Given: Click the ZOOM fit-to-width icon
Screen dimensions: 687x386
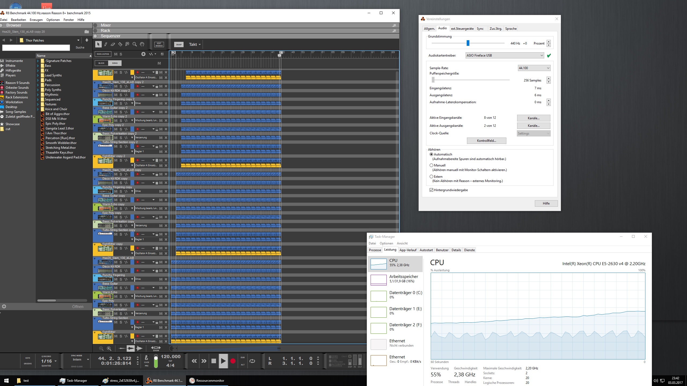Looking at the screenshot, I should tap(156, 348).
